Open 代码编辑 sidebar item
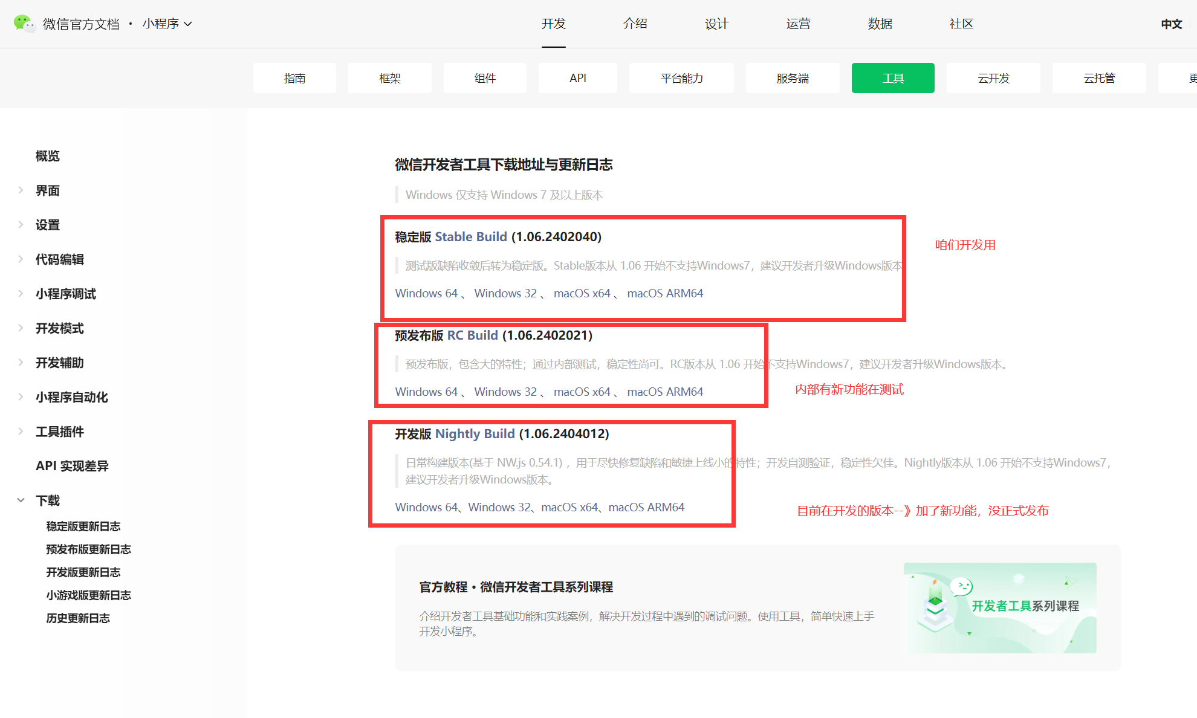Screen dimensions: 1197x718 [60, 259]
